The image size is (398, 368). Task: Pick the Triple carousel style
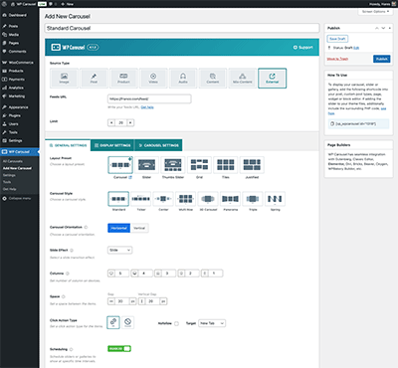[x=253, y=199]
